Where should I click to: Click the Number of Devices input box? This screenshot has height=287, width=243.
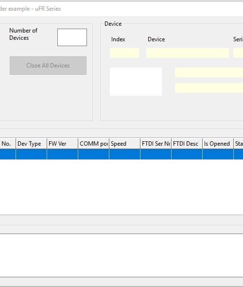click(x=72, y=37)
